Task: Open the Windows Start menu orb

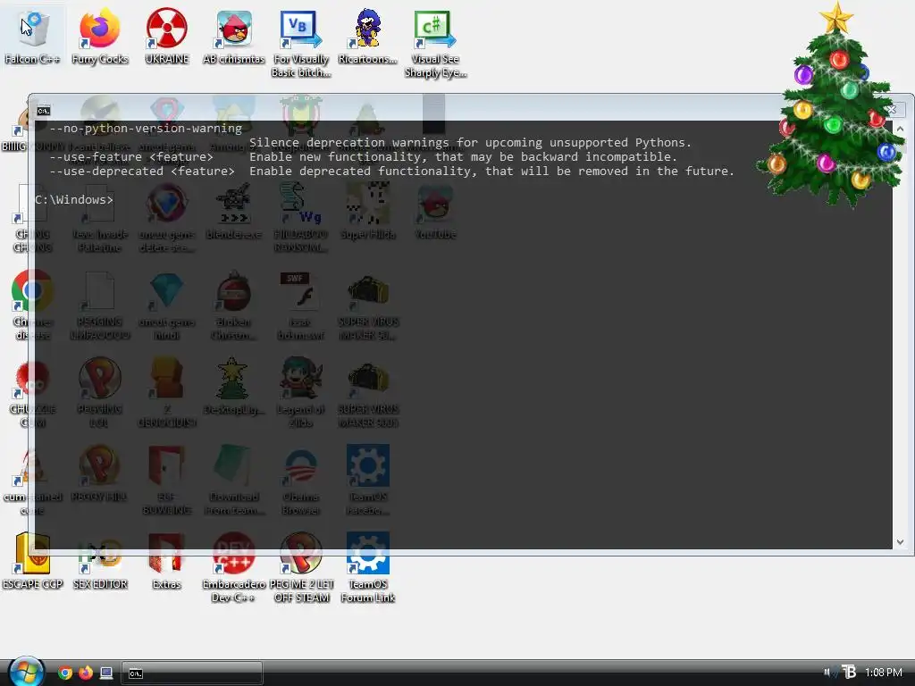Action: 26,672
